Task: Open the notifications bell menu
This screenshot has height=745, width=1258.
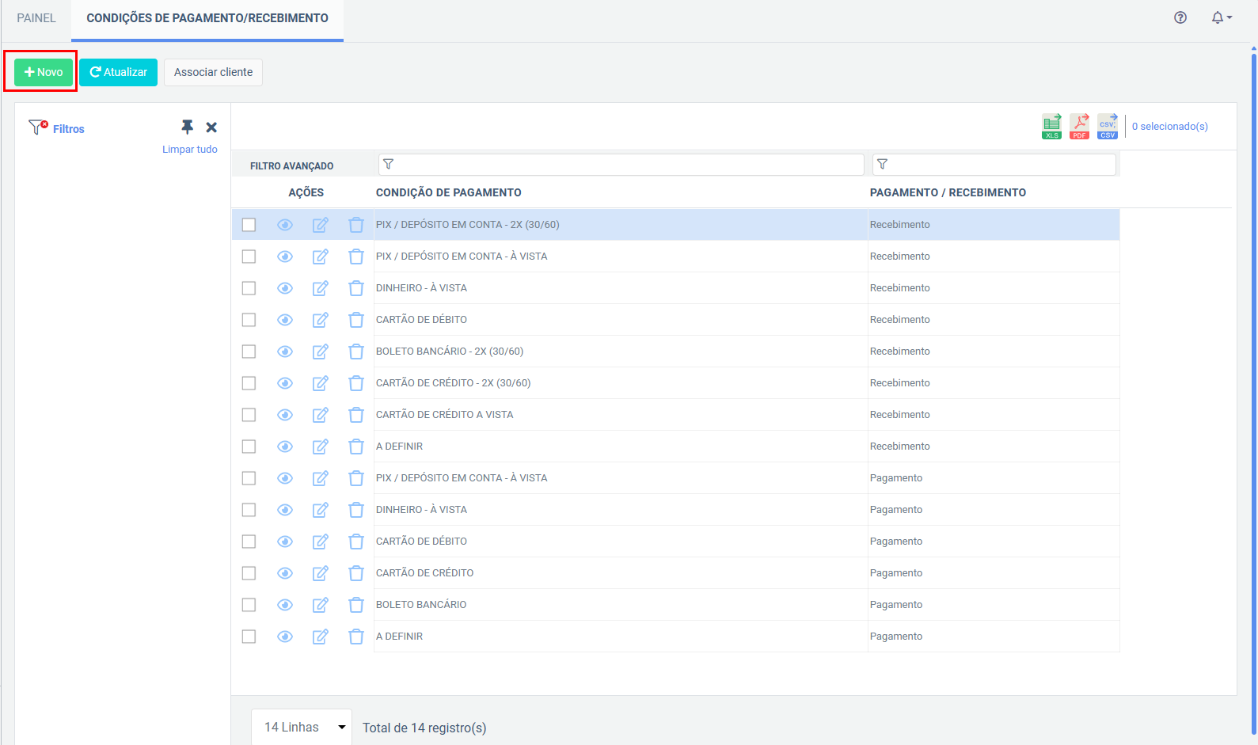Action: coord(1222,17)
